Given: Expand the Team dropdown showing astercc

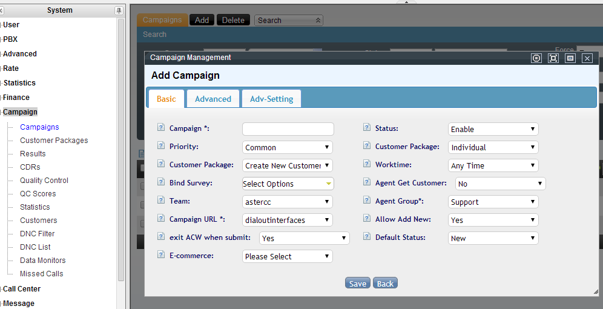Looking at the screenshot, I should coord(288,202).
